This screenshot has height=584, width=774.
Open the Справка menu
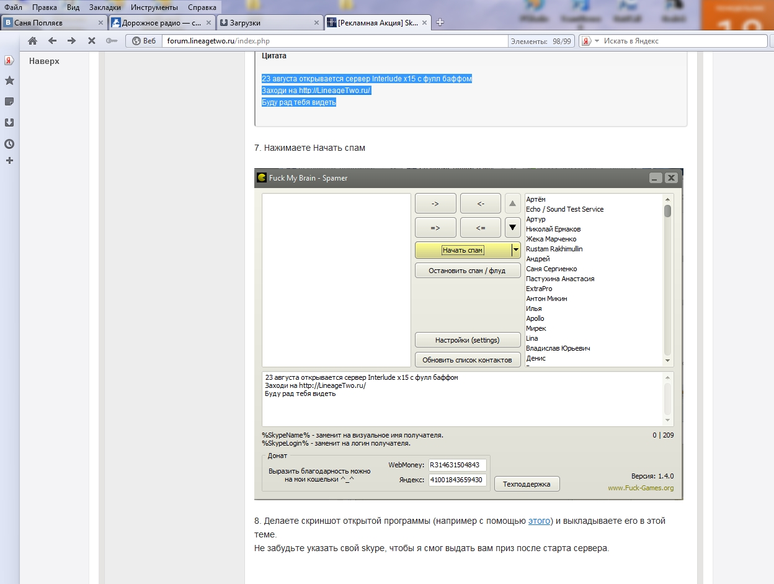click(202, 7)
